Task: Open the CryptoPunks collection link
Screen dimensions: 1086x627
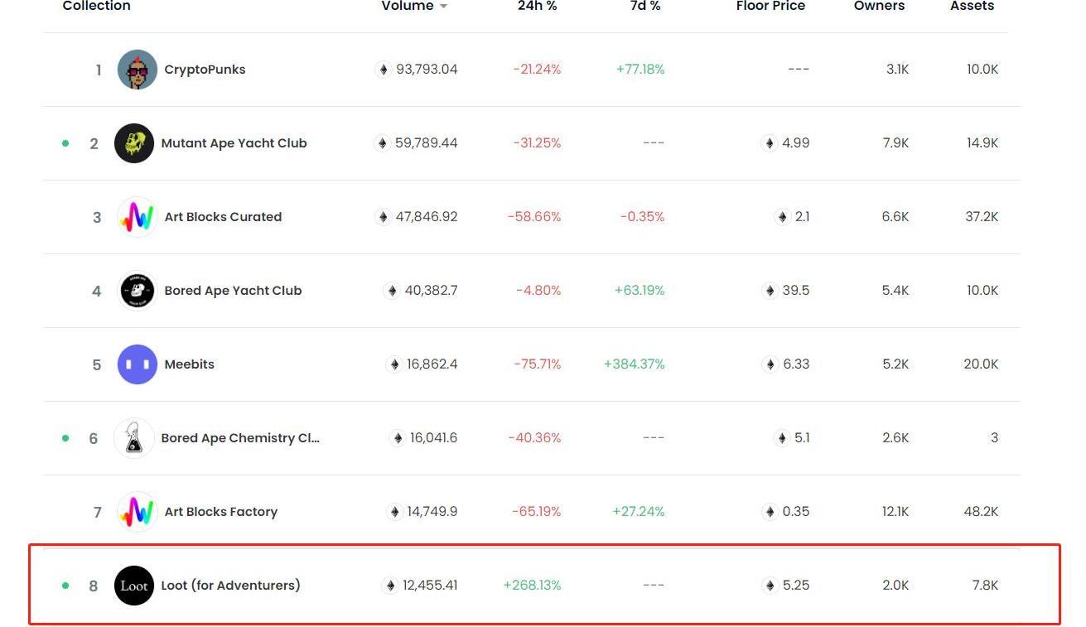Action: [x=205, y=70]
